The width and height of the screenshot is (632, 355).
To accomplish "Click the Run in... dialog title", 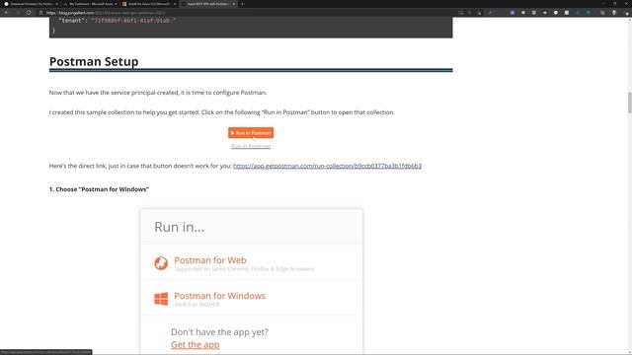I will pos(180,227).
